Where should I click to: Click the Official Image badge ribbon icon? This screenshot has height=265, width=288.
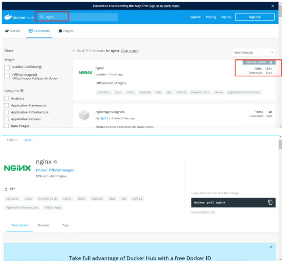pos(271,62)
